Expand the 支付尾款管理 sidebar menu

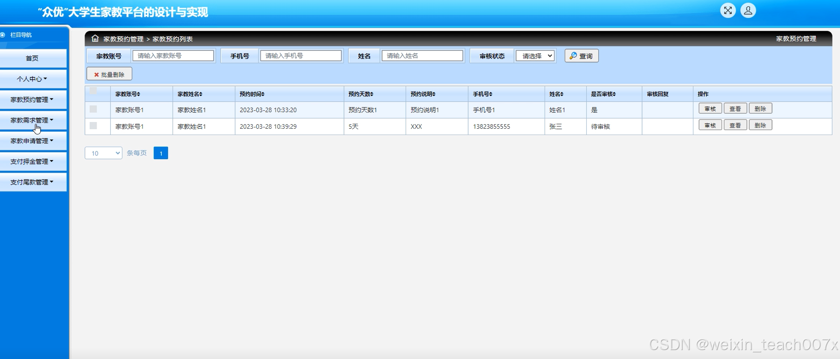[x=33, y=182]
